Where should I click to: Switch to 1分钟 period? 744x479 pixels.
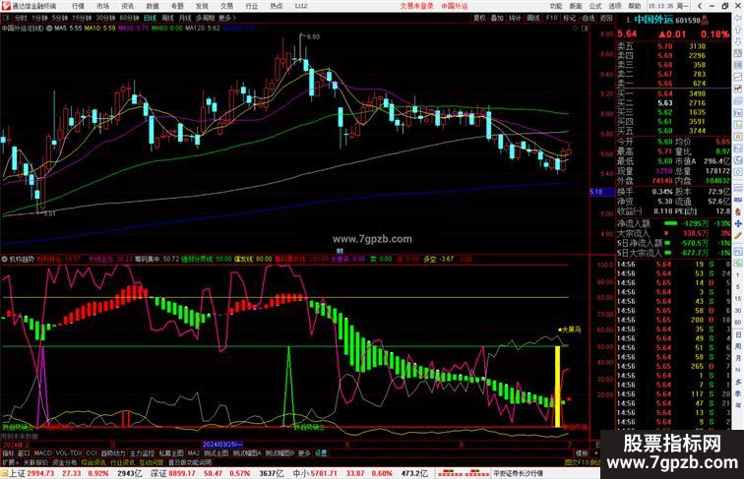pos(39,18)
